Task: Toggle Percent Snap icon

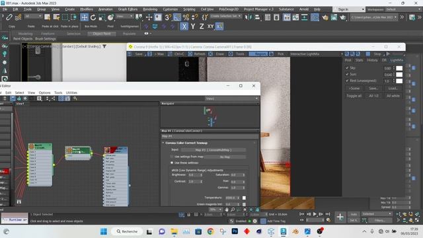Action: click(x=186, y=18)
